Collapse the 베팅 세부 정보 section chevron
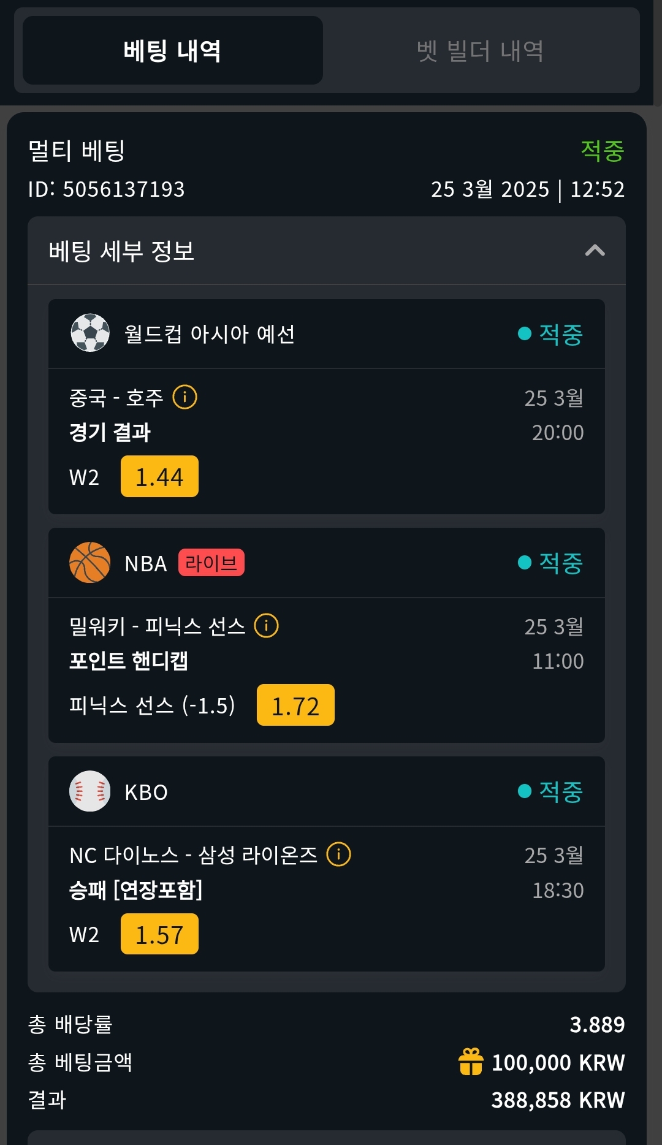This screenshot has width=662, height=1145. [x=595, y=250]
